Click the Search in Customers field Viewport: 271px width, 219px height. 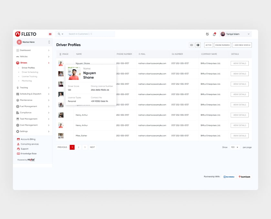(90, 34)
